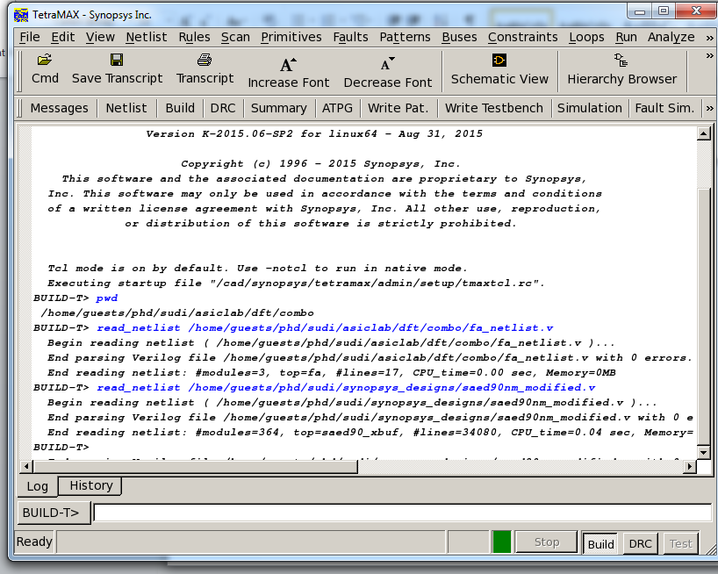Open the Hierarchy Browser icon
Image resolution: width=718 pixels, height=574 pixels.
pyautogui.click(x=621, y=61)
